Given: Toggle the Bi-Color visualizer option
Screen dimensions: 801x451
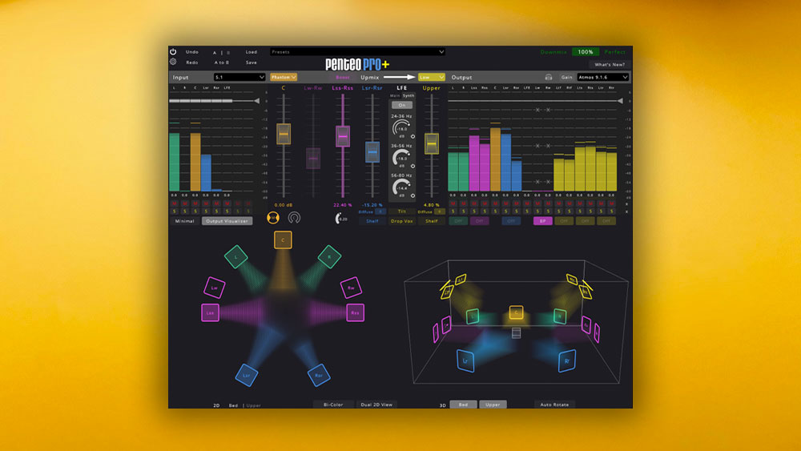Looking at the screenshot, I should click(333, 404).
